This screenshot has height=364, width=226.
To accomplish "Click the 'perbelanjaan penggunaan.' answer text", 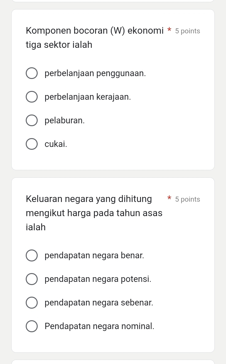I will coord(95,73).
